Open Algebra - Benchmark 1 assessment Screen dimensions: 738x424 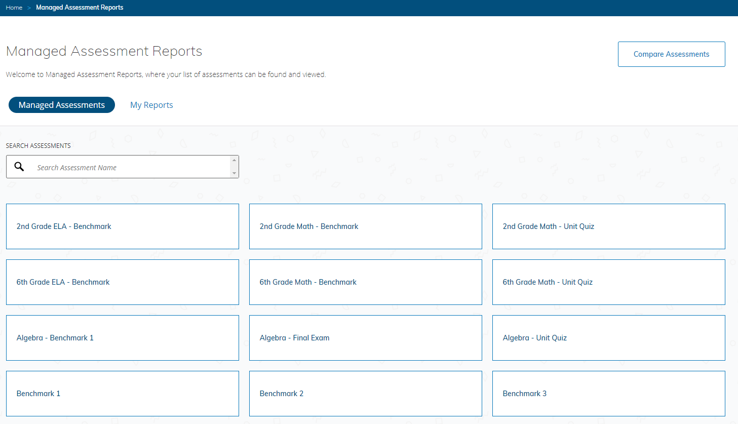[122, 338]
